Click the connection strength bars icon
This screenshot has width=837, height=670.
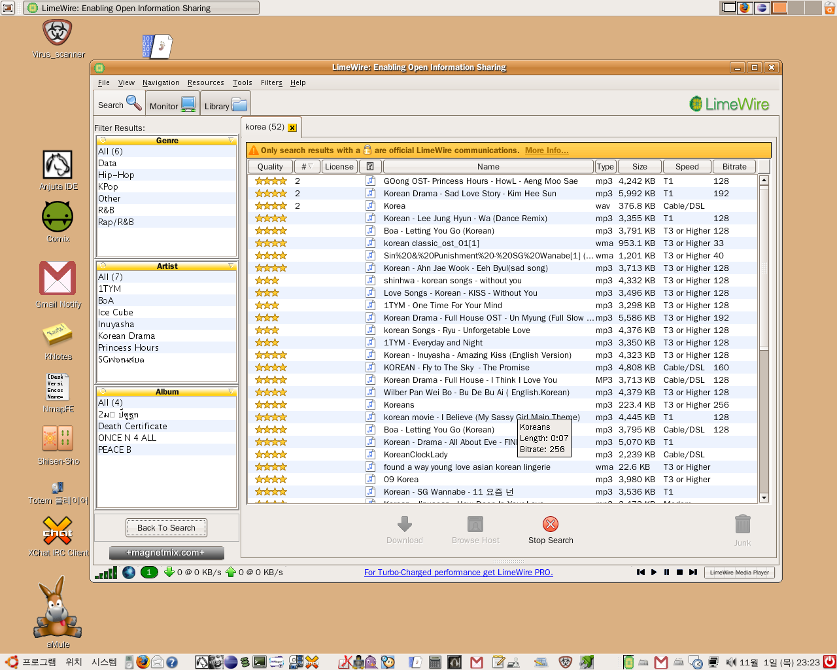[106, 573]
